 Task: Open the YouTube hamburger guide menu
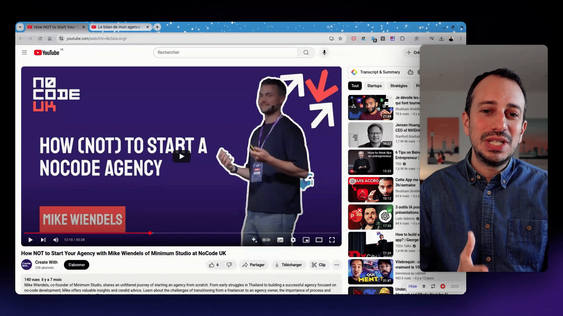coord(24,52)
